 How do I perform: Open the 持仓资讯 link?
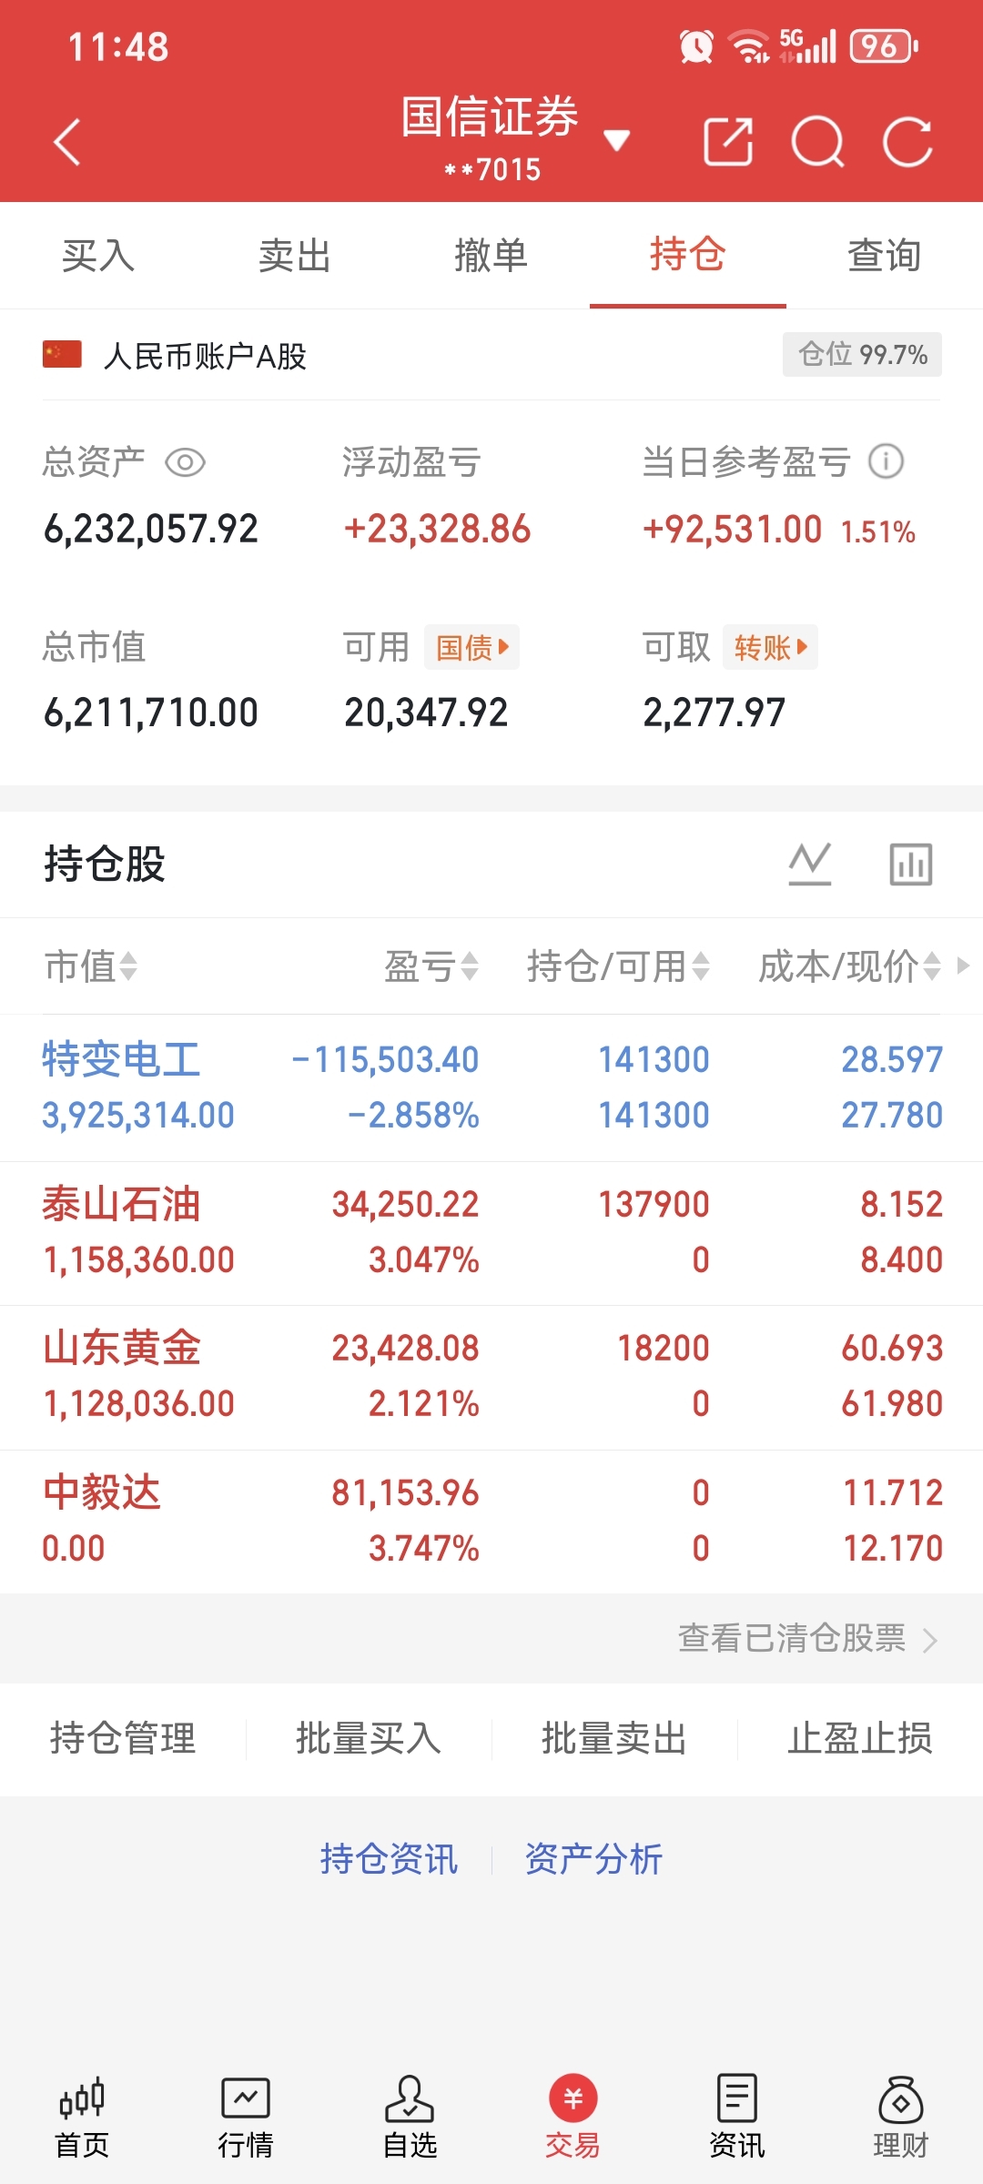(389, 1858)
